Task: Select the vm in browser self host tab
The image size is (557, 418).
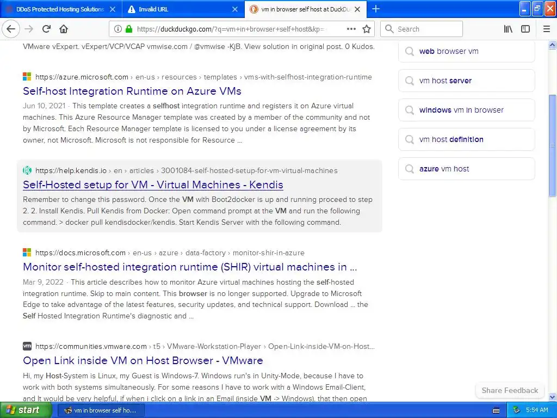Action: pos(306,9)
